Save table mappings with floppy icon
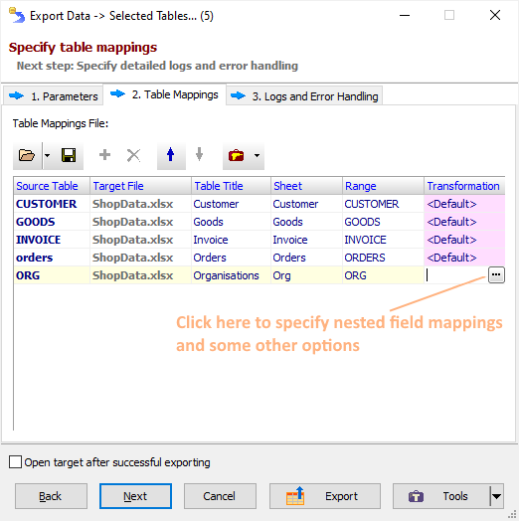This screenshot has width=519, height=521. [x=69, y=155]
